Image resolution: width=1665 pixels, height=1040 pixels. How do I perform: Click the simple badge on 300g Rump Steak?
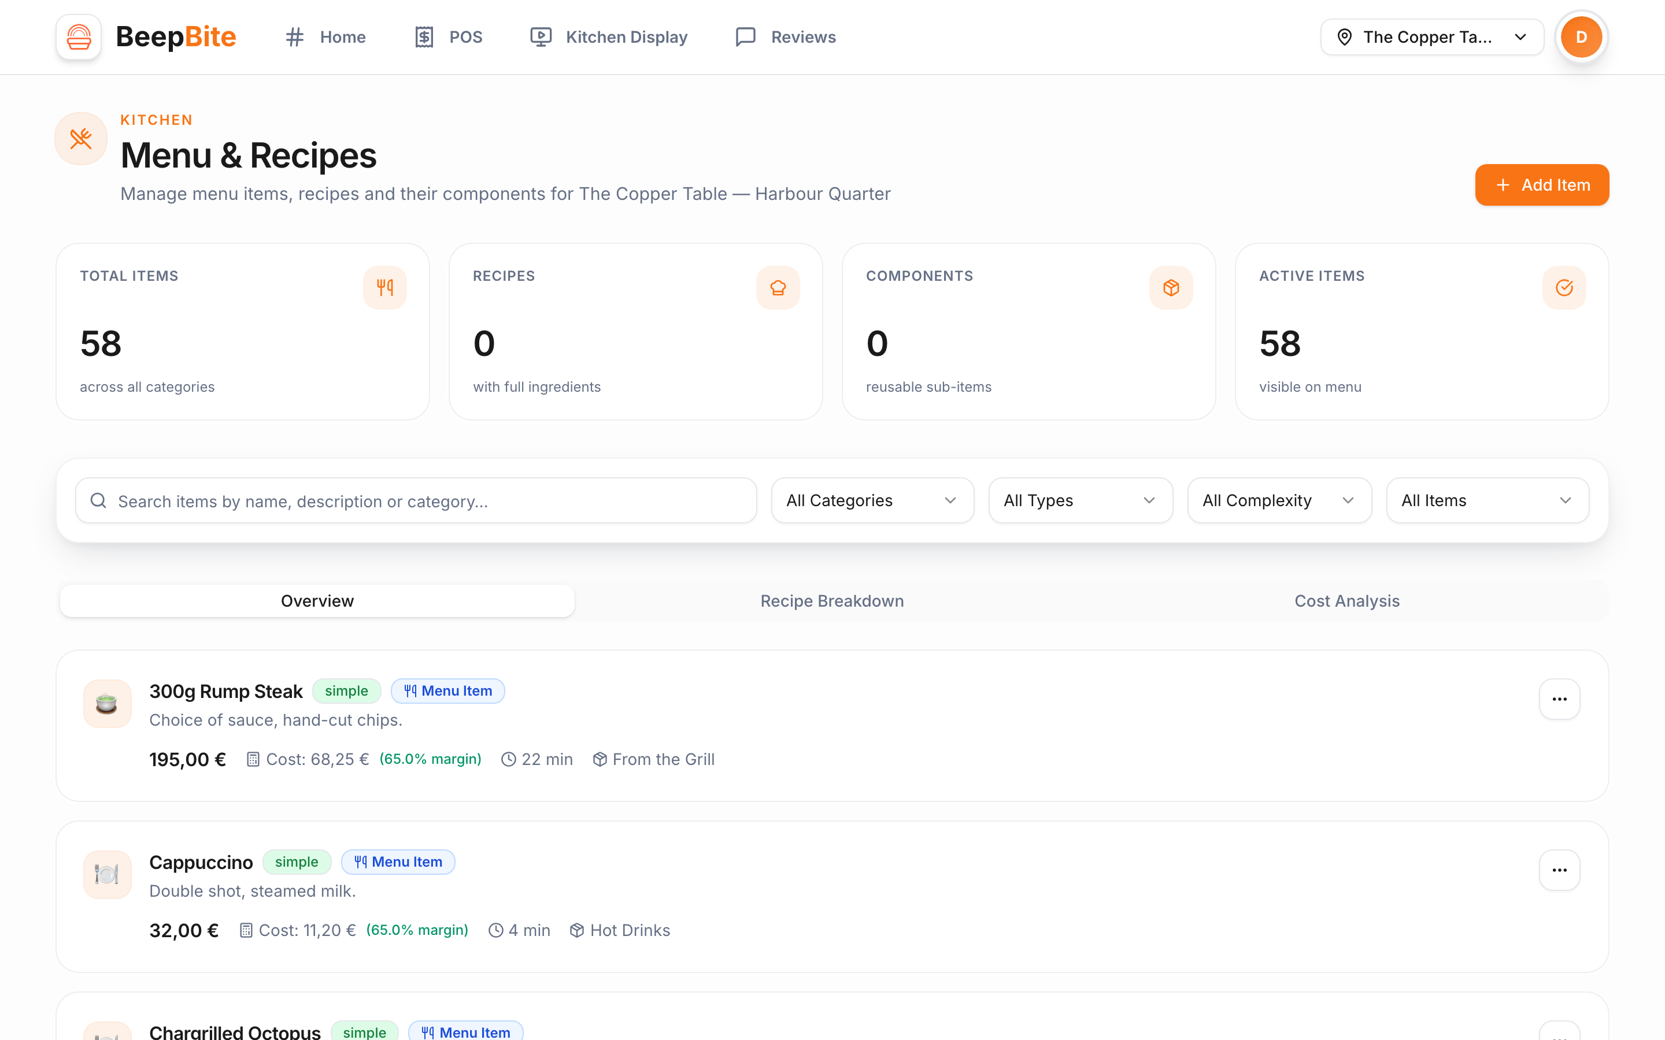347,691
